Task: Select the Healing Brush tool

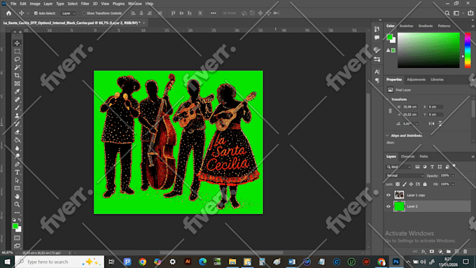Action: (17, 99)
